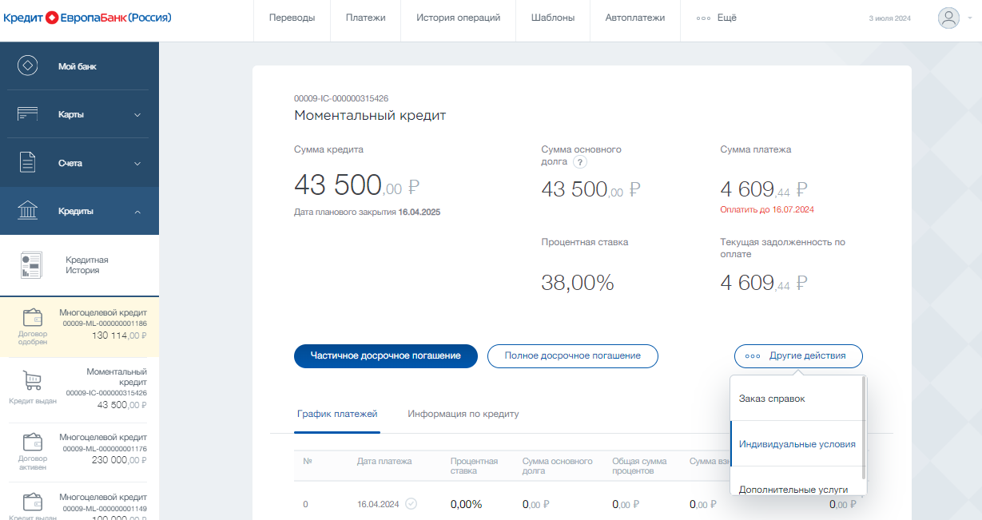This screenshot has height=520, width=982.
Task: Click the dropdown list scrollbar
Action: click(864, 427)
